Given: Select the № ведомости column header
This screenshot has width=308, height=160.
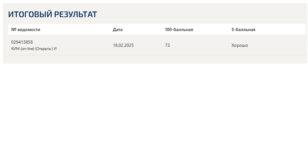Looking at the screenshot, I should tap(26, 29).
